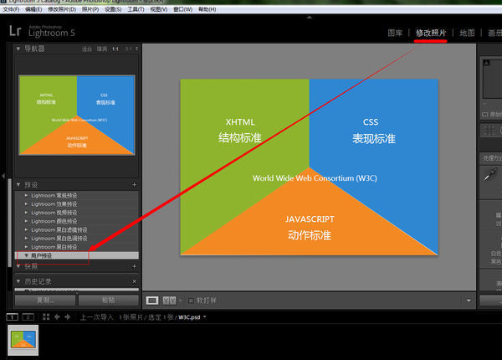502x360 pixels.
Task: Select the white balance eyedropper tool
Action: click(x=490, y=174)
